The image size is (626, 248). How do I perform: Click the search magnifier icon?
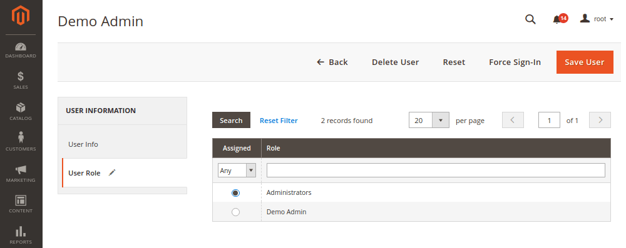coord(530,19)
